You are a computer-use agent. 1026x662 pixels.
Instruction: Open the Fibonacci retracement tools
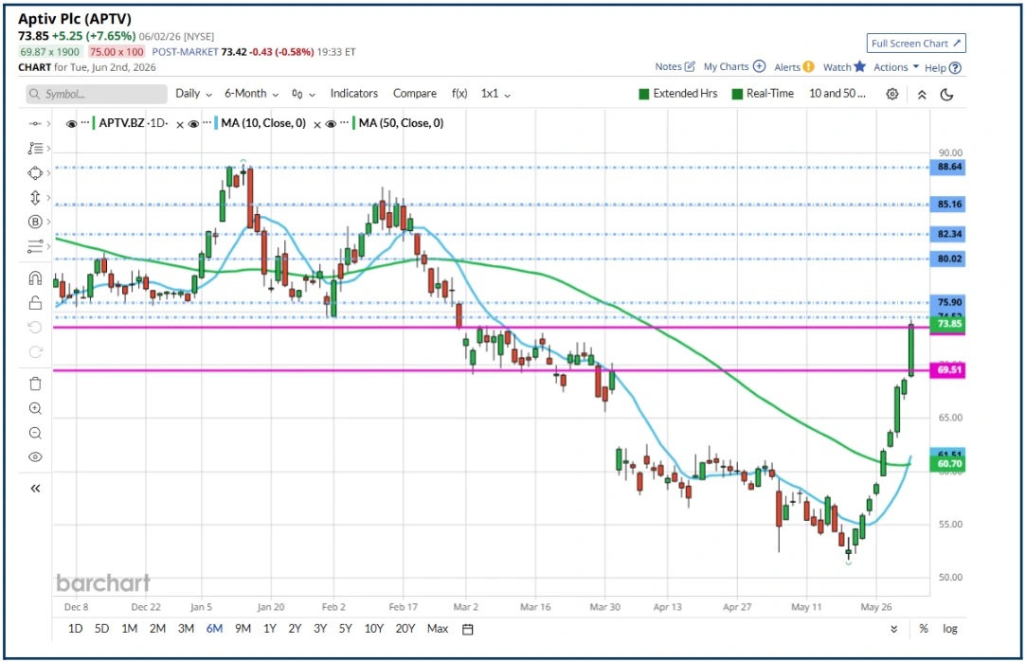tap(35, 149)
